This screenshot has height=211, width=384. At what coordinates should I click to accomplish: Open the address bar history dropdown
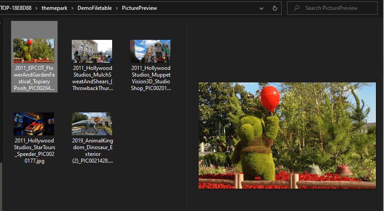click(x=262, y=9)
